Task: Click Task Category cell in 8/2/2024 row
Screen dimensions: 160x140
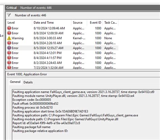Action: point(110,63)
